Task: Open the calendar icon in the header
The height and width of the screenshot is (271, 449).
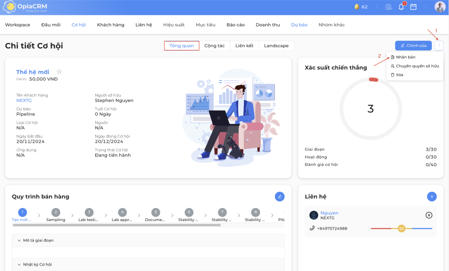Action: tap(413, 7)
